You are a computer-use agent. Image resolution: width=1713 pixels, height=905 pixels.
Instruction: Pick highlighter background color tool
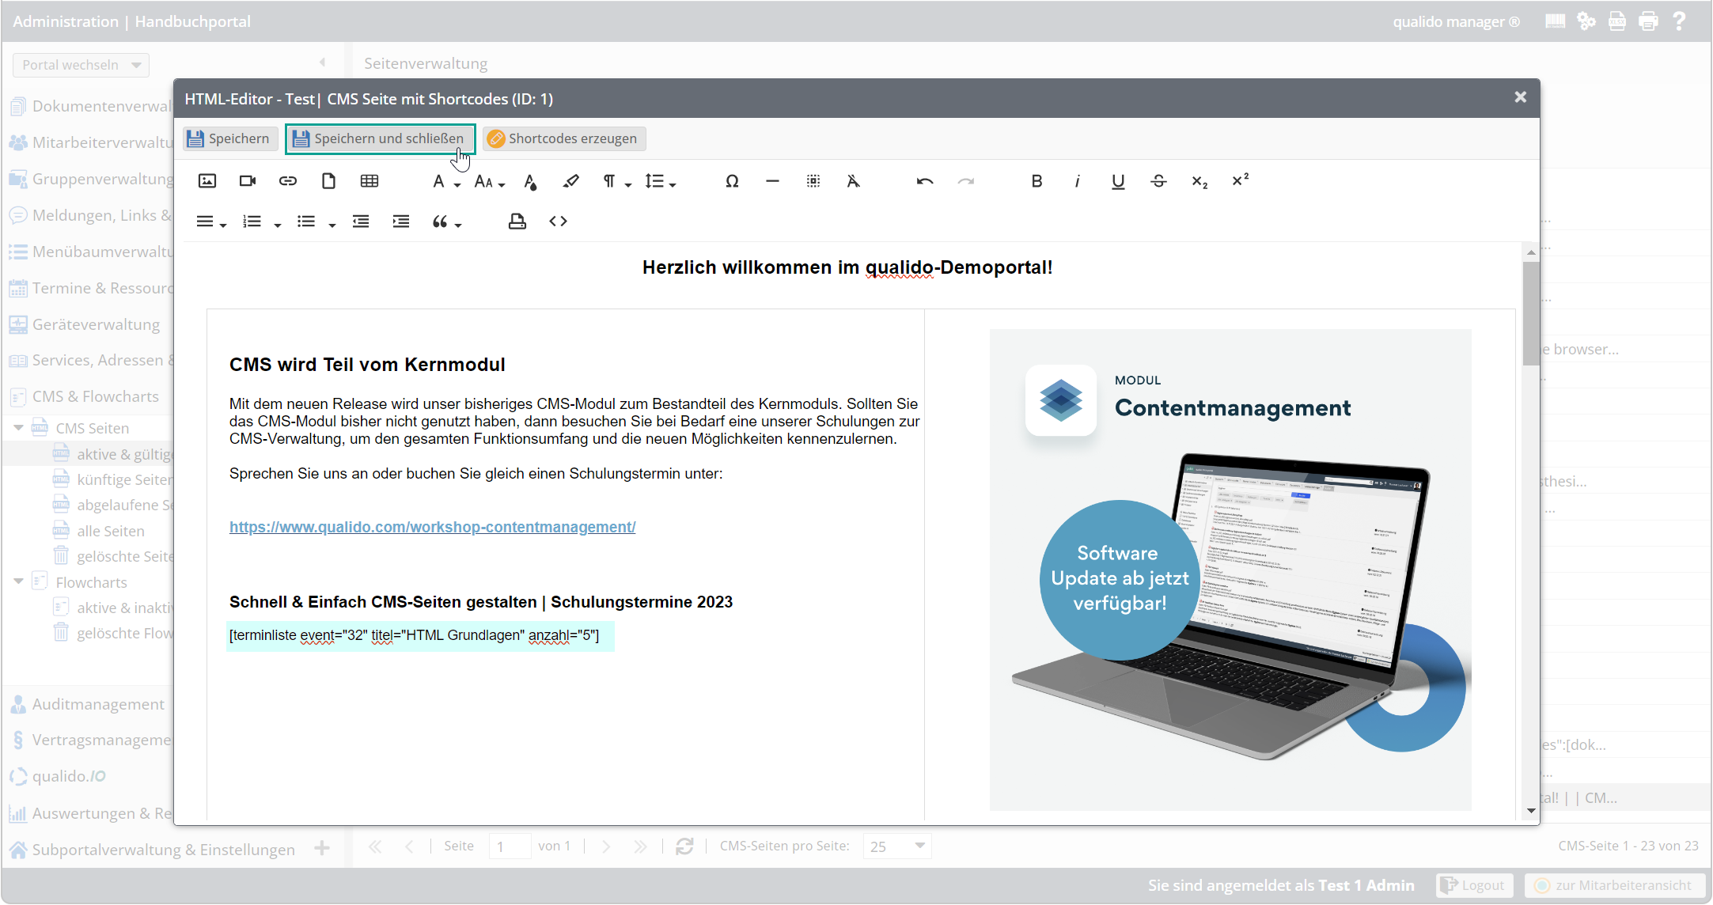(570, 181)
